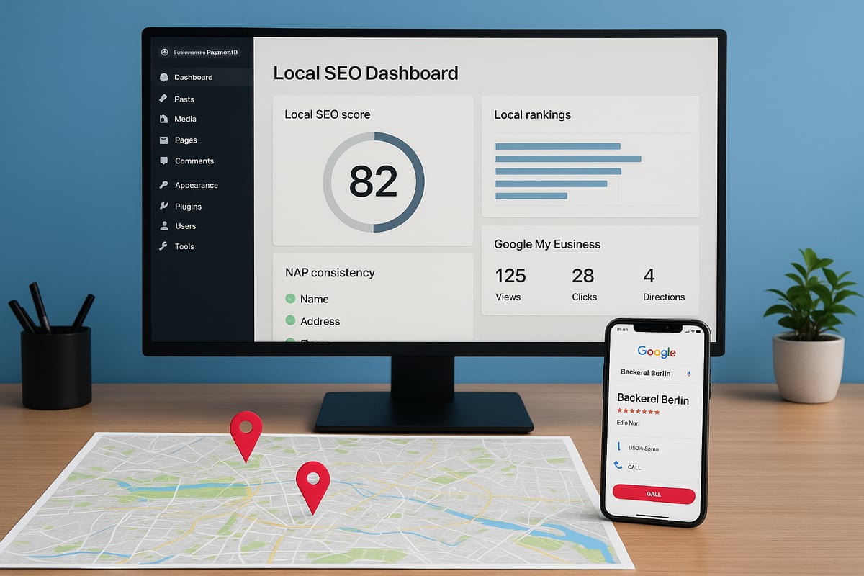Toggle the green status indicator beside Name
Viewport: 864px width, 576px height.
point(292,298)
